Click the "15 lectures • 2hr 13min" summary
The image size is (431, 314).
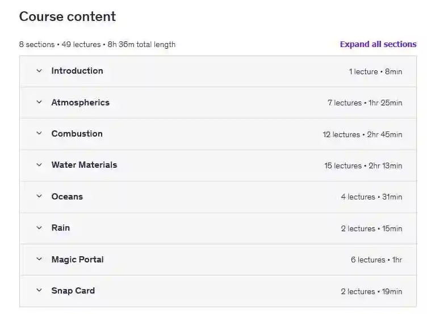tap(363, 166)
